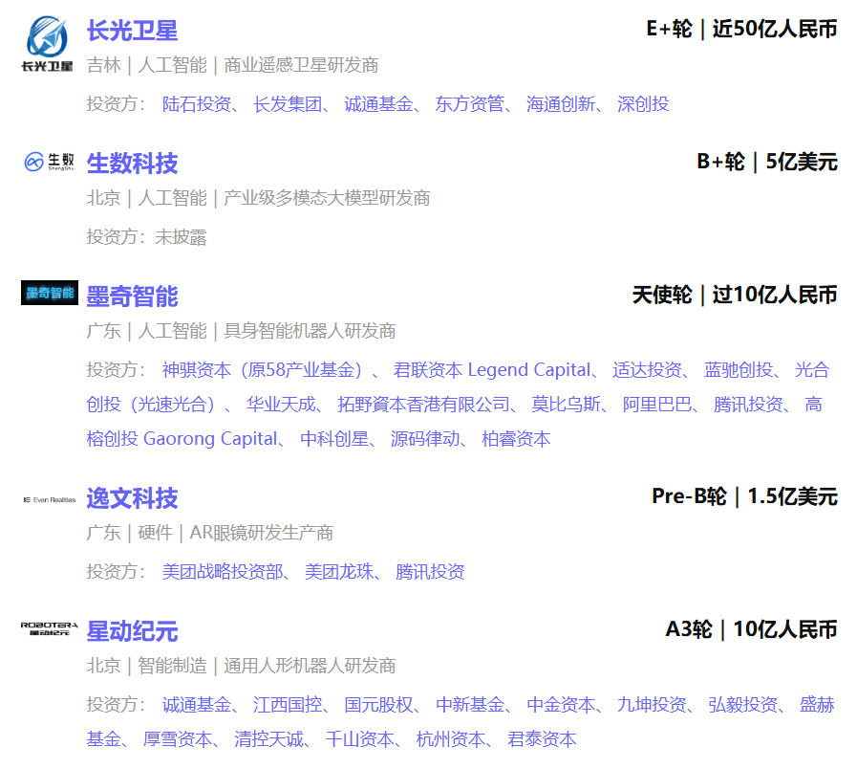Open investor 清控天诚

[268, 739]
